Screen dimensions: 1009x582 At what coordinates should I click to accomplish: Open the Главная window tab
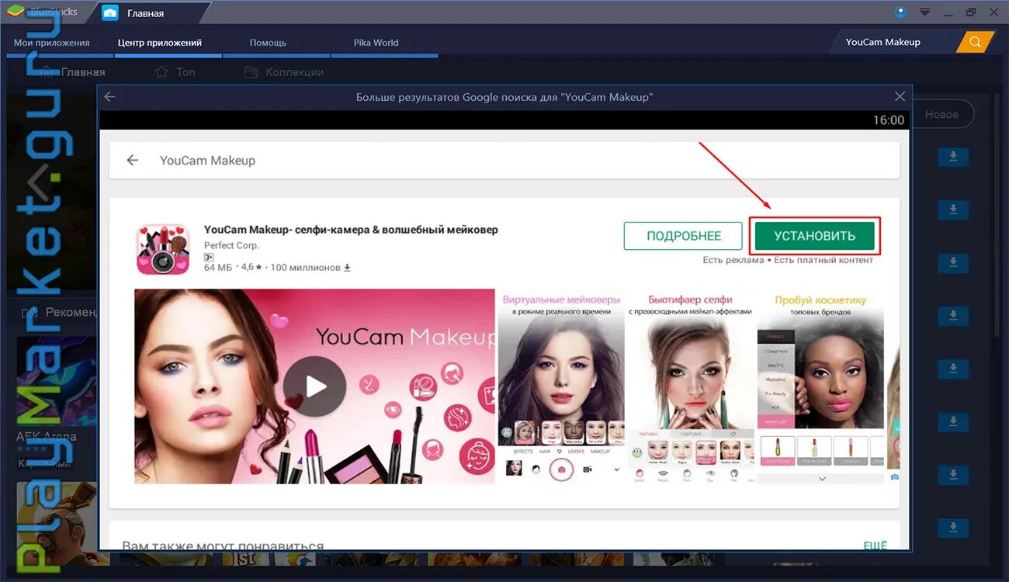pos(145,13)
